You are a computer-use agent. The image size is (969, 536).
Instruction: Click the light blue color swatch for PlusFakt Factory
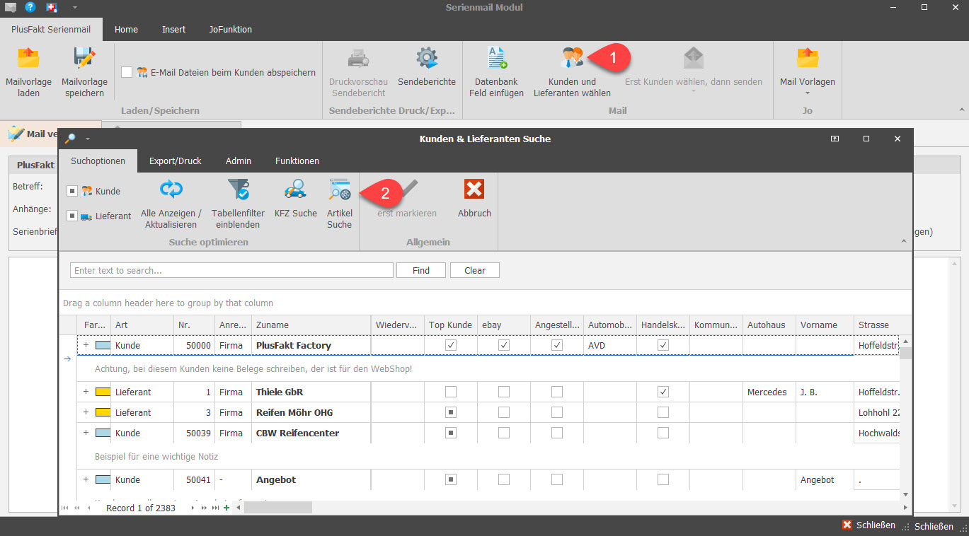103,345
